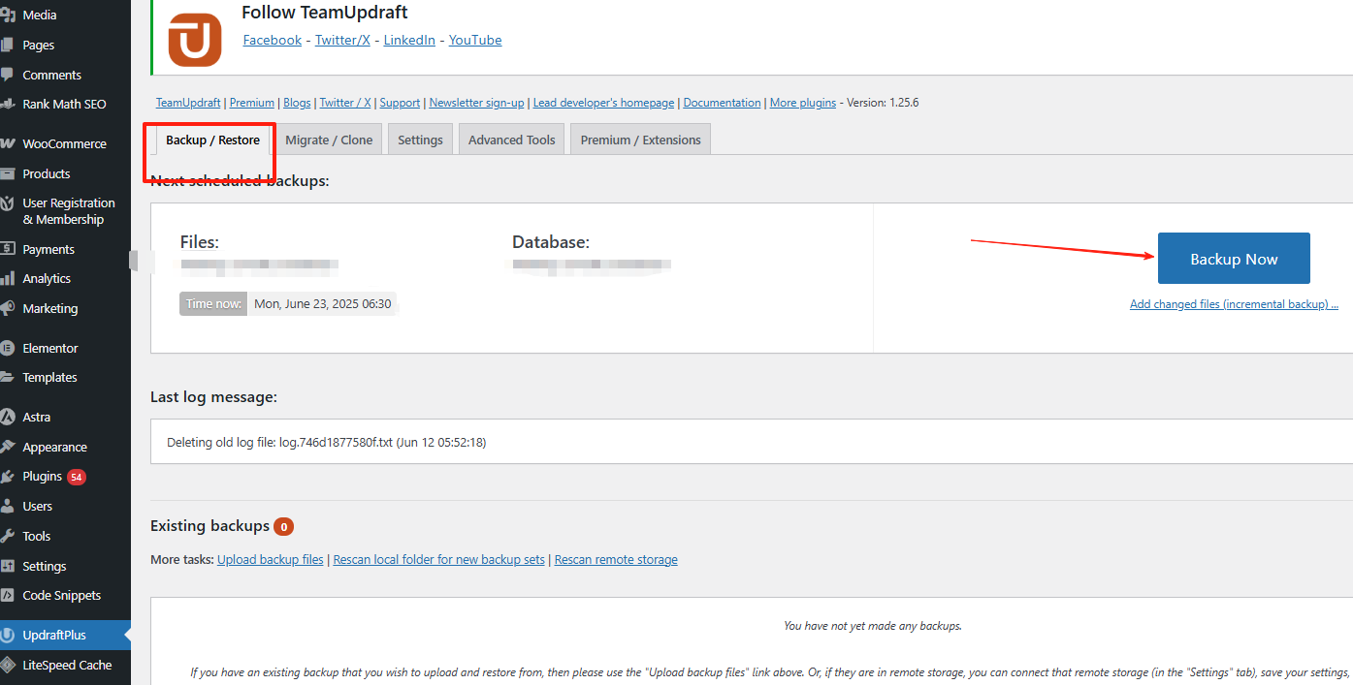
Task: Open the Settings tab in UpdraftPlus
Action: 420,140
